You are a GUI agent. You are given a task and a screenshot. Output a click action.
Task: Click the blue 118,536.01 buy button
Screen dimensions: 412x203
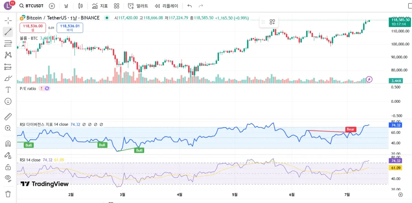click(70, 27)
